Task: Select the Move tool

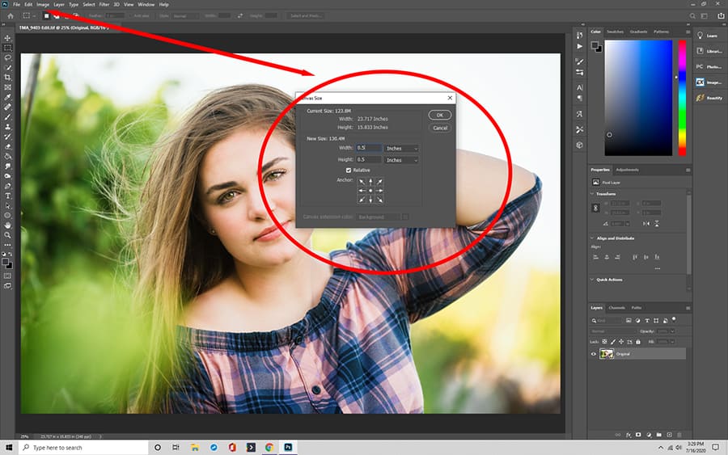Action: pos(7,38)
